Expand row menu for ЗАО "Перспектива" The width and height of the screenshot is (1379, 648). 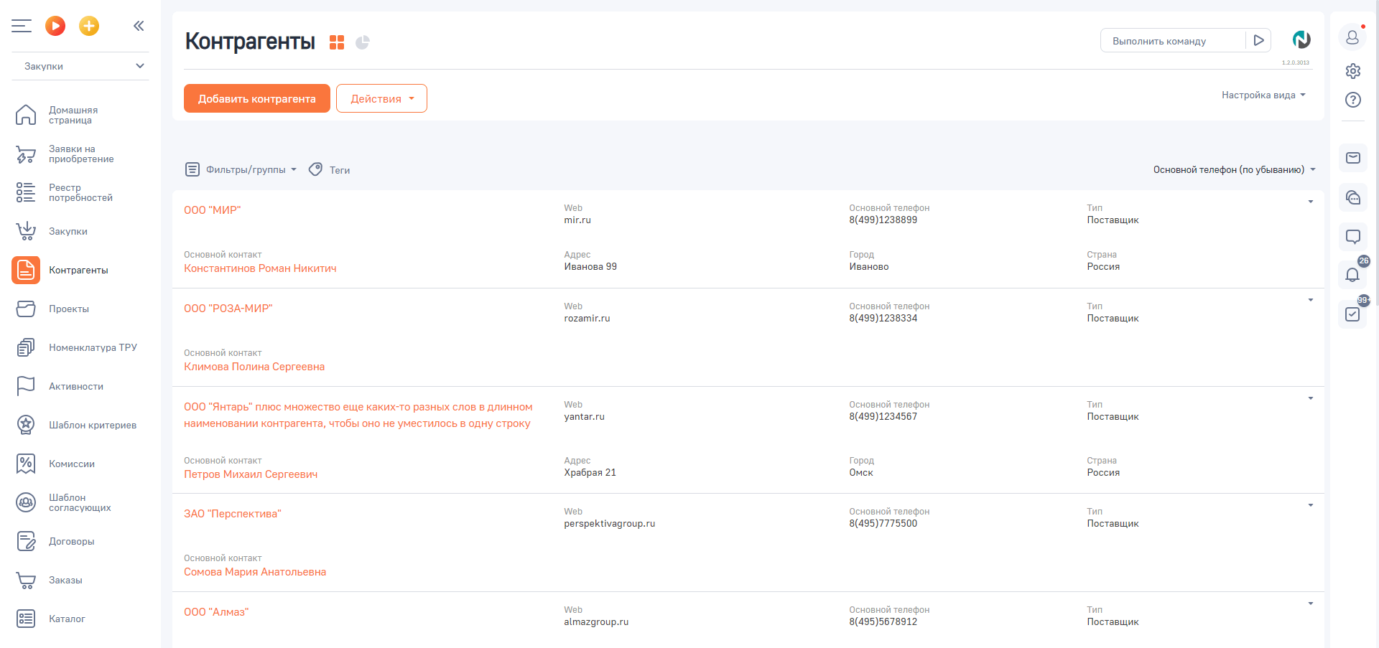[x=1310, y=505]
